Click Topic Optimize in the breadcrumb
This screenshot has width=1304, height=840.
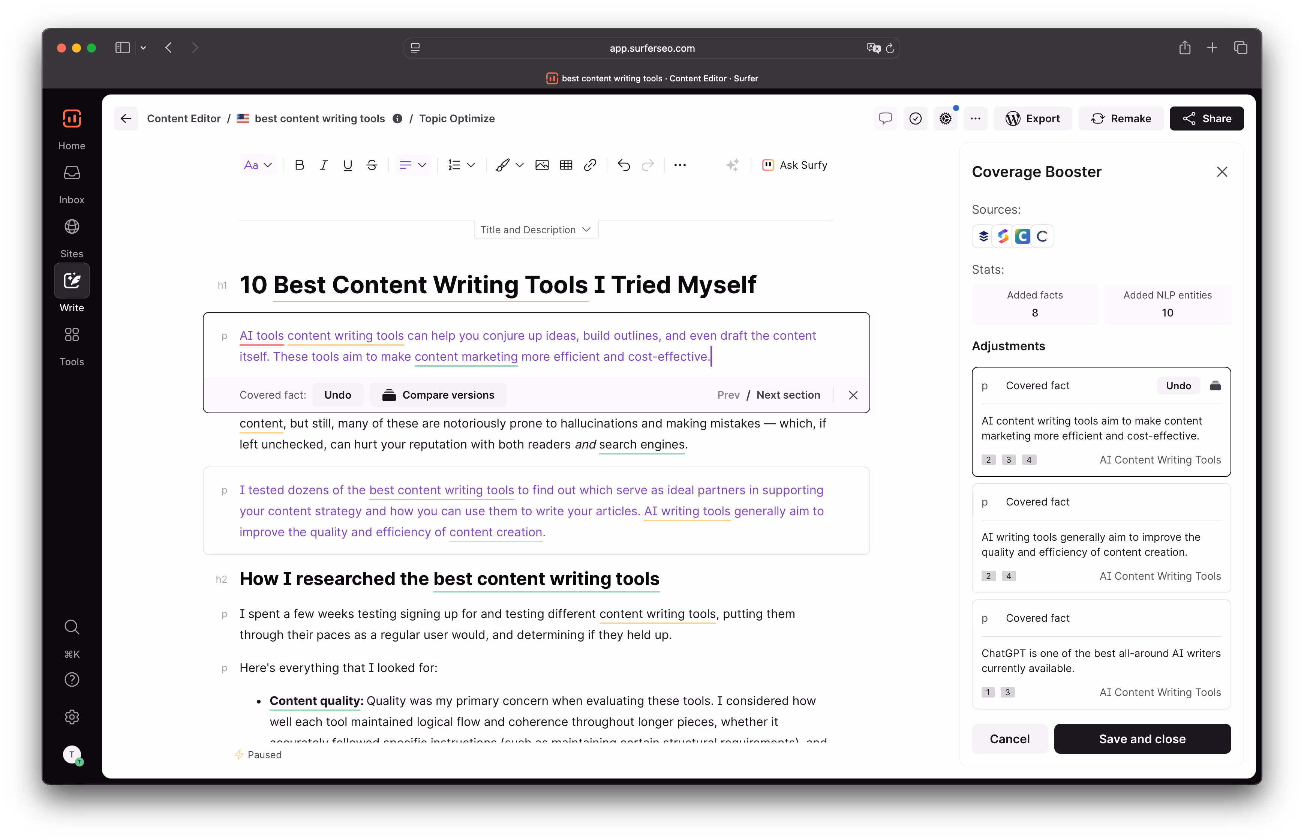point(457,118)
